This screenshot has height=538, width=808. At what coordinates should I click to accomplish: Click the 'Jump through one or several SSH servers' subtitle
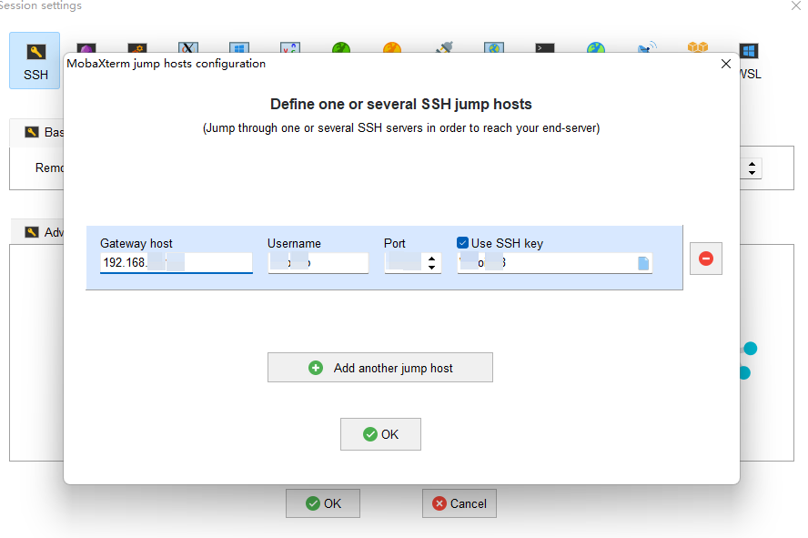pos(401,127)
